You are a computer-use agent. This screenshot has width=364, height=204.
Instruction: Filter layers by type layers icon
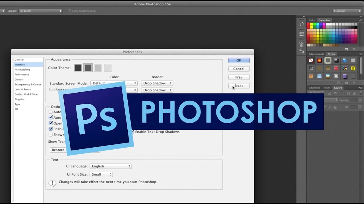[342, 93]
